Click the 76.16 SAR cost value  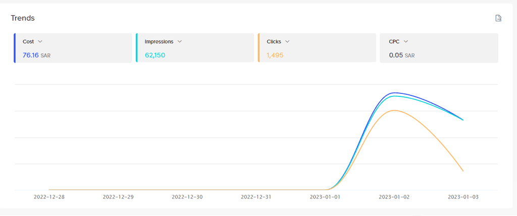click(x=36, y=55)
